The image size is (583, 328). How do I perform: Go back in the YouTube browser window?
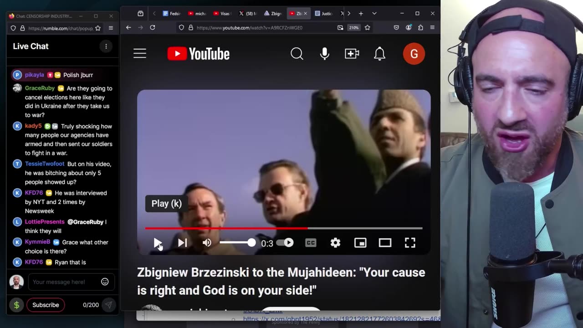click(x=128, y=28)
